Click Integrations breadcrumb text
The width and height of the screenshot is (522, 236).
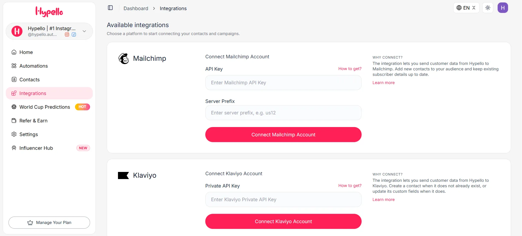[173, 8]
